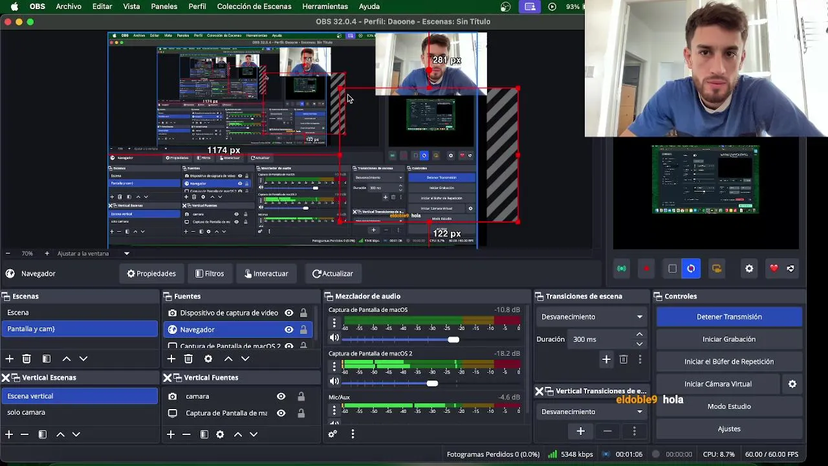Open gear icon in Vertical Fuentes toolbar
This screenshot has width=828, height=466.
[x=220, y=434]
